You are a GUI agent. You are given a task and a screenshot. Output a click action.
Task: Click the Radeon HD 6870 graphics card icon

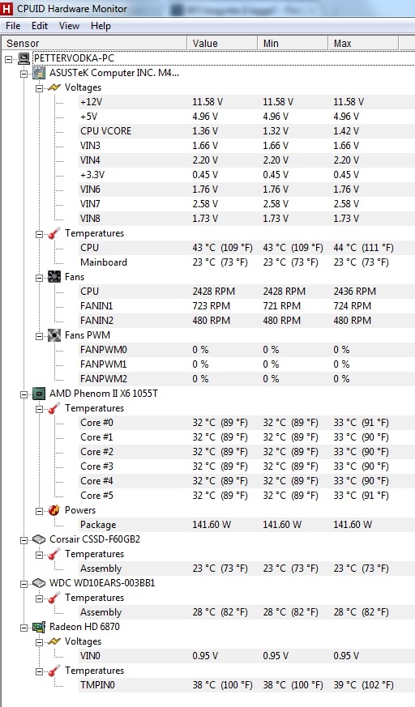pos(39,627)
